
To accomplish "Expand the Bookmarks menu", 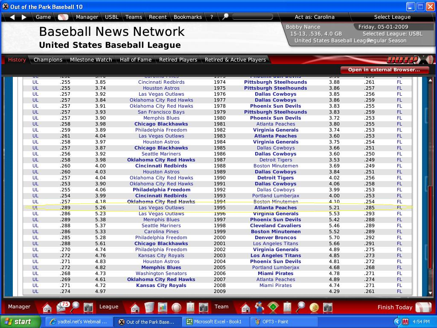I will pos(187,17).
